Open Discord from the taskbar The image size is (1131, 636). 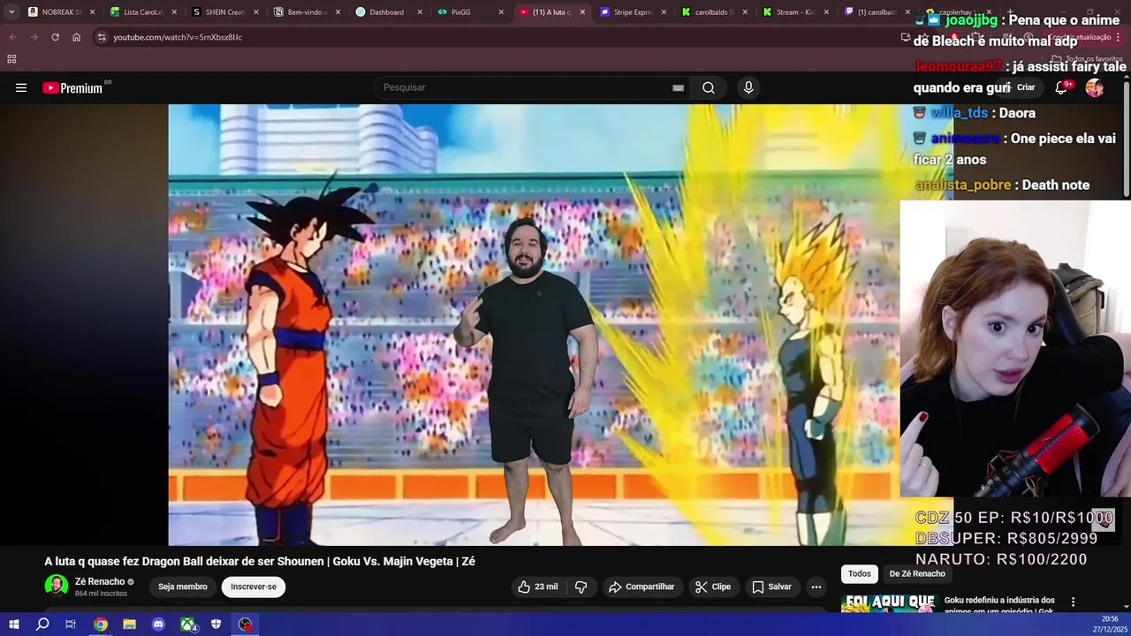point(158,625)
